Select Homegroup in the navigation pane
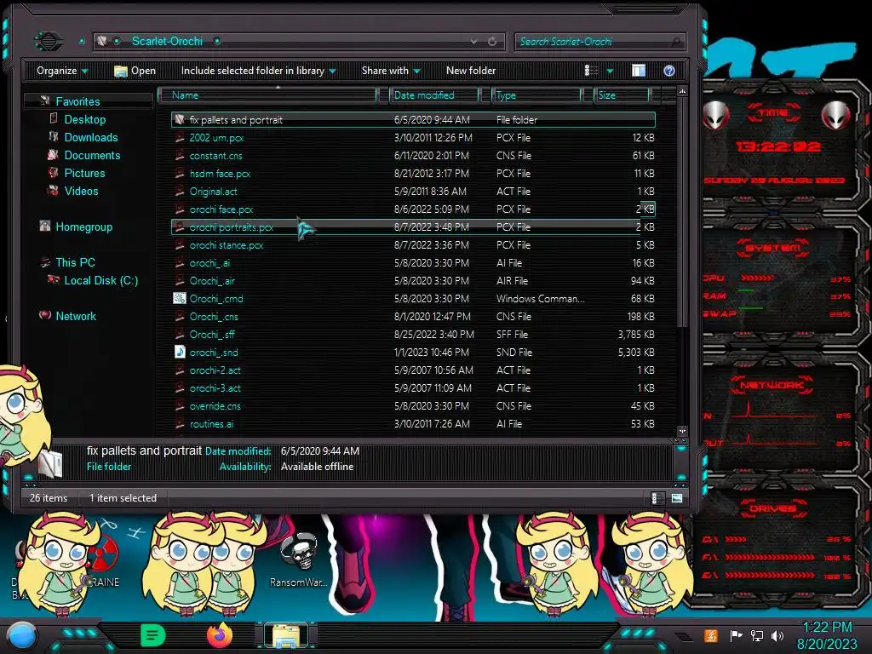872x654 pixels. [x=84, y=227]
